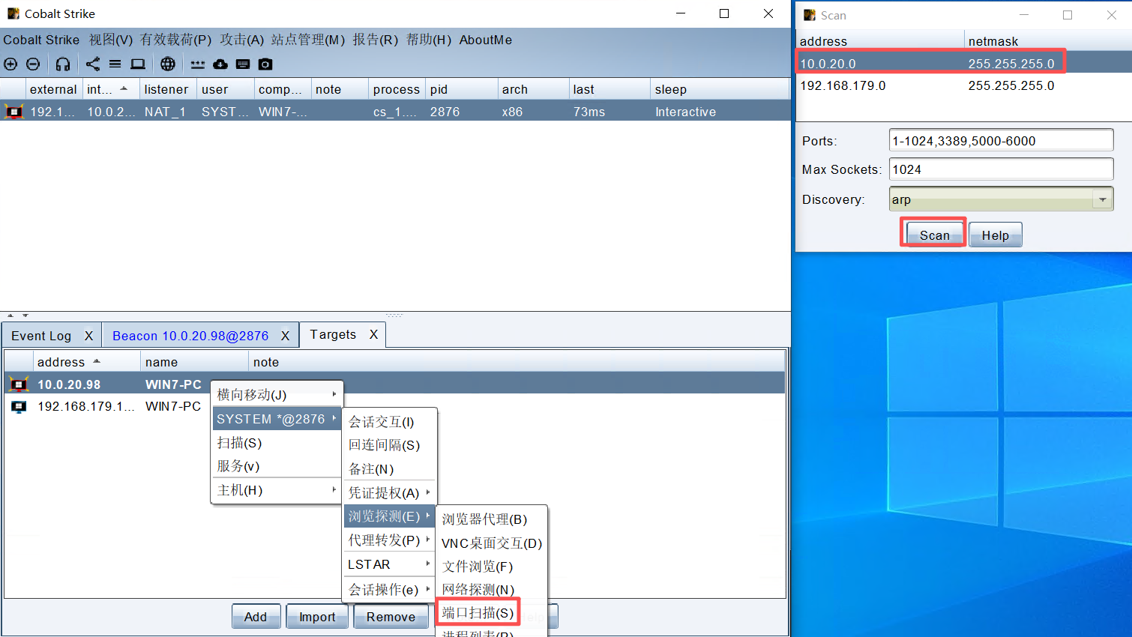Expand the SYSTEM *@2876 submenu
Screen dimensions: 1132x637
(277, 419)
